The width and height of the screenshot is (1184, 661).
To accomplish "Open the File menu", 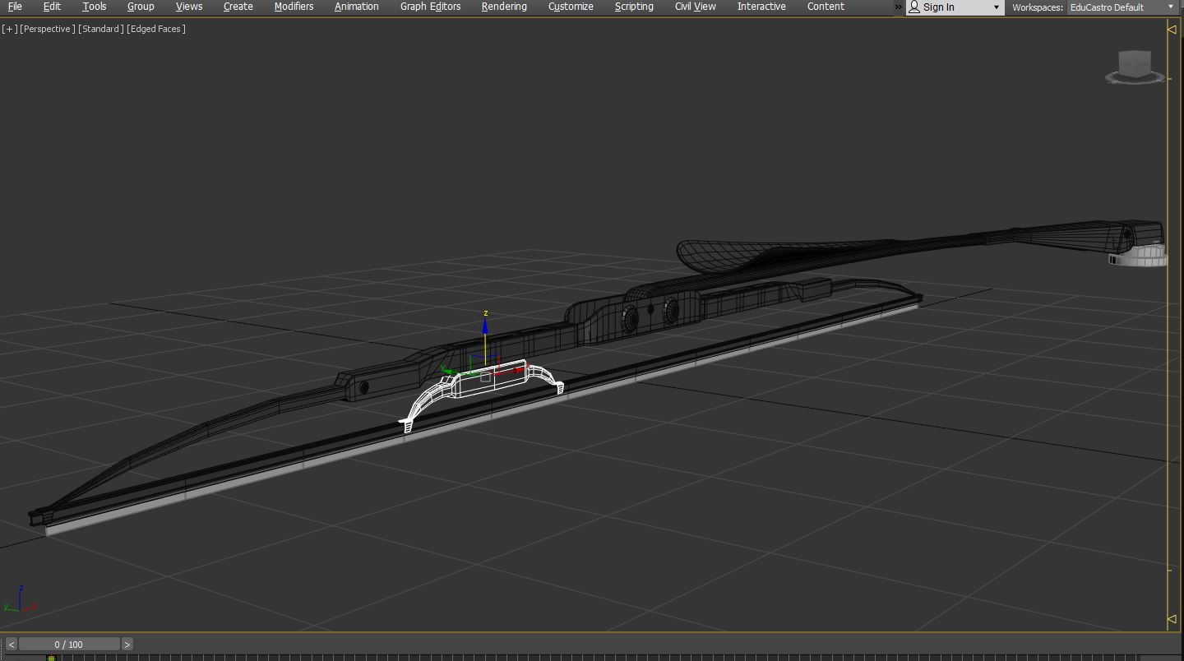I will (x=15, y=7).
